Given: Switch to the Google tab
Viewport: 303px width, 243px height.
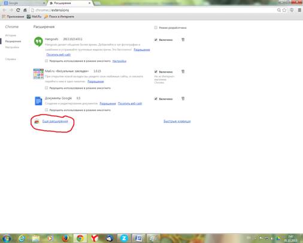Looking at the screenshot, I should coord(23,3).
